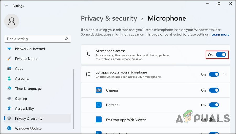Click the Apps icon in sidebar

9,69
